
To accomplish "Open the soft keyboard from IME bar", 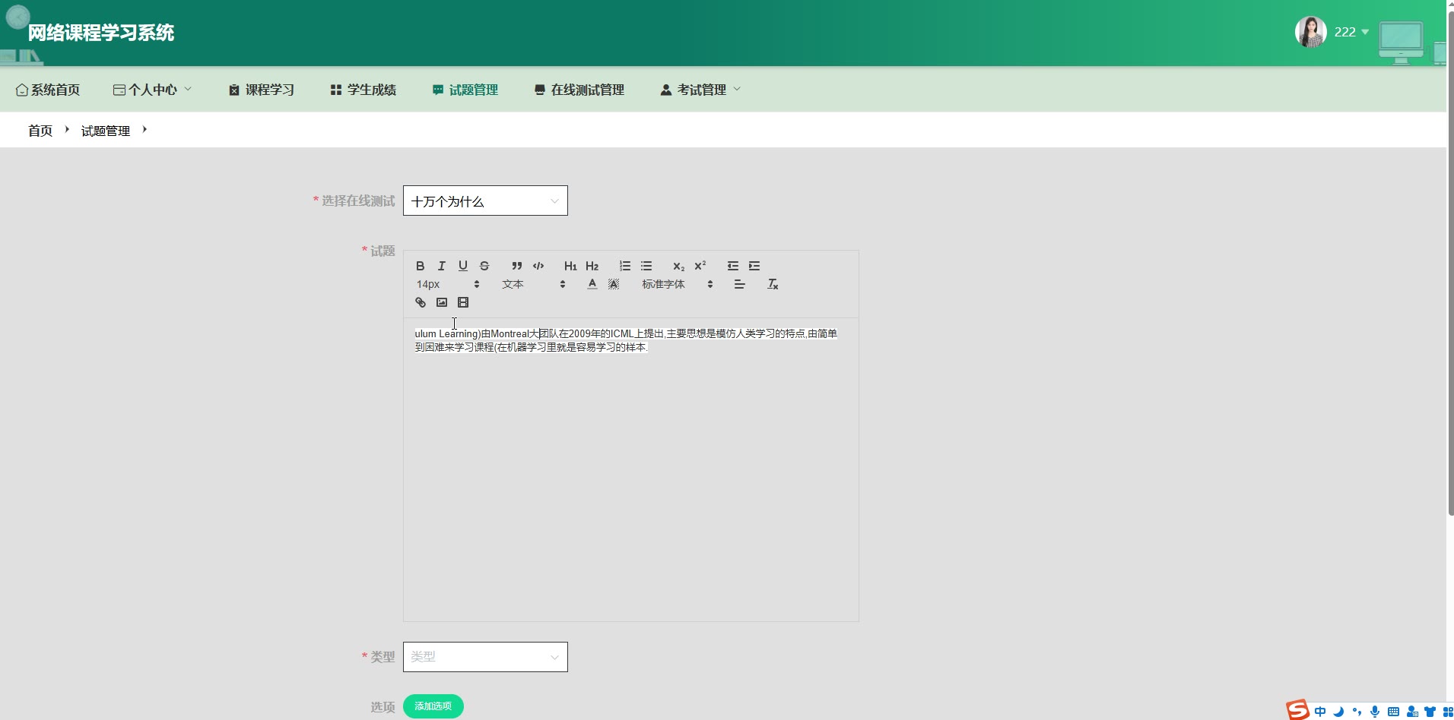I will point(1393,712).
